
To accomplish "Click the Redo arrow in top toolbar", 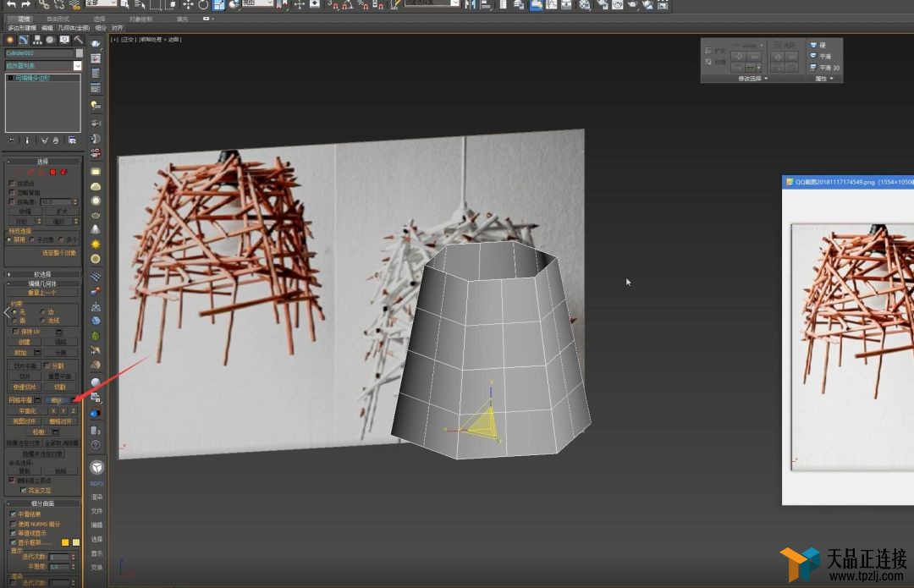I will pyautogui.click(x=26, y=4).
